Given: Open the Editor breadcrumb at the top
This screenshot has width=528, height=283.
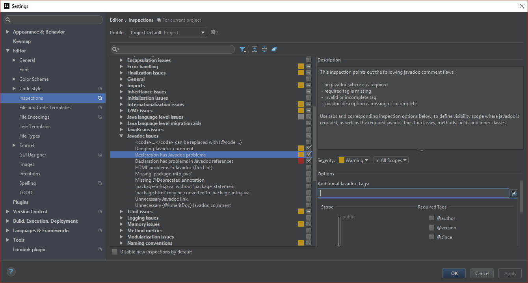Looking at the screenshot, I should click(116, 20).
